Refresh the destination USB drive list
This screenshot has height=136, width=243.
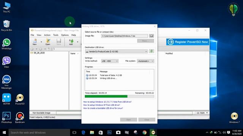click(151, 51)
